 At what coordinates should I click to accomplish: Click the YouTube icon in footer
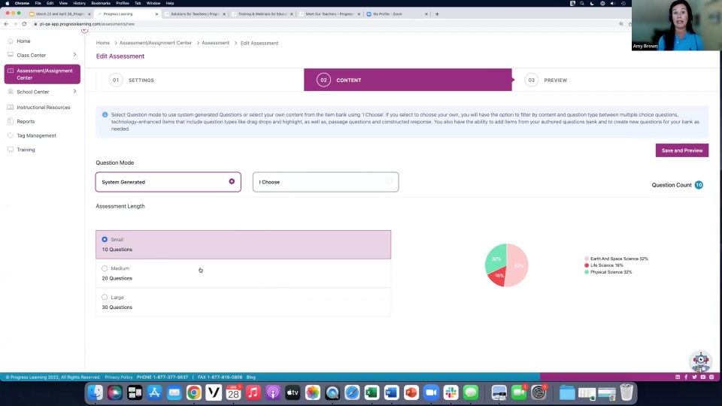click(703, 377)
